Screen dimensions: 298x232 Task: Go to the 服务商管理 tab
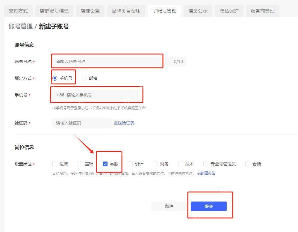point(262,11)
